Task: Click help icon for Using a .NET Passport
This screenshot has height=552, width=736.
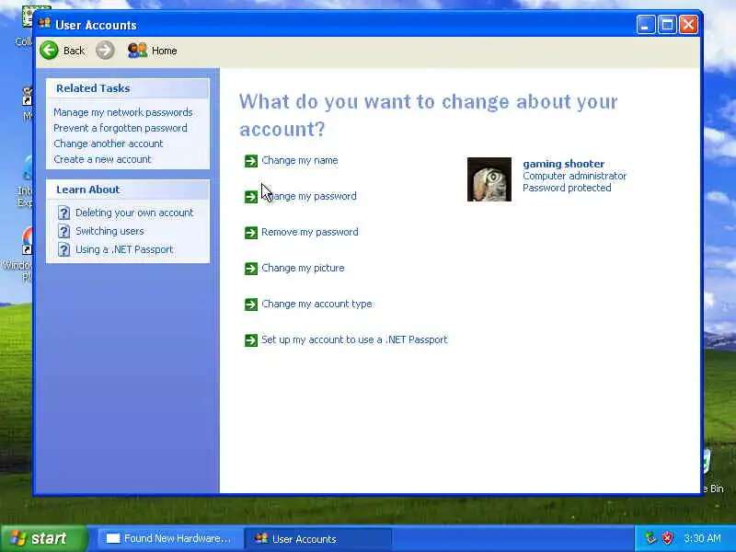Action: point(63,249)
